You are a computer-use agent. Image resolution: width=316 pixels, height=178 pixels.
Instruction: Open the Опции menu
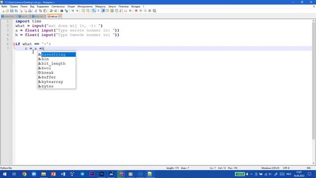tap(71, 6)
